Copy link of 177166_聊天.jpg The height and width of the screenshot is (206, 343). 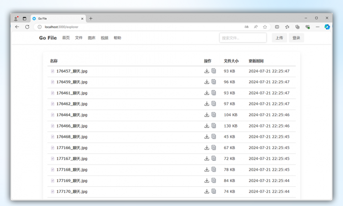click(214, 148)
